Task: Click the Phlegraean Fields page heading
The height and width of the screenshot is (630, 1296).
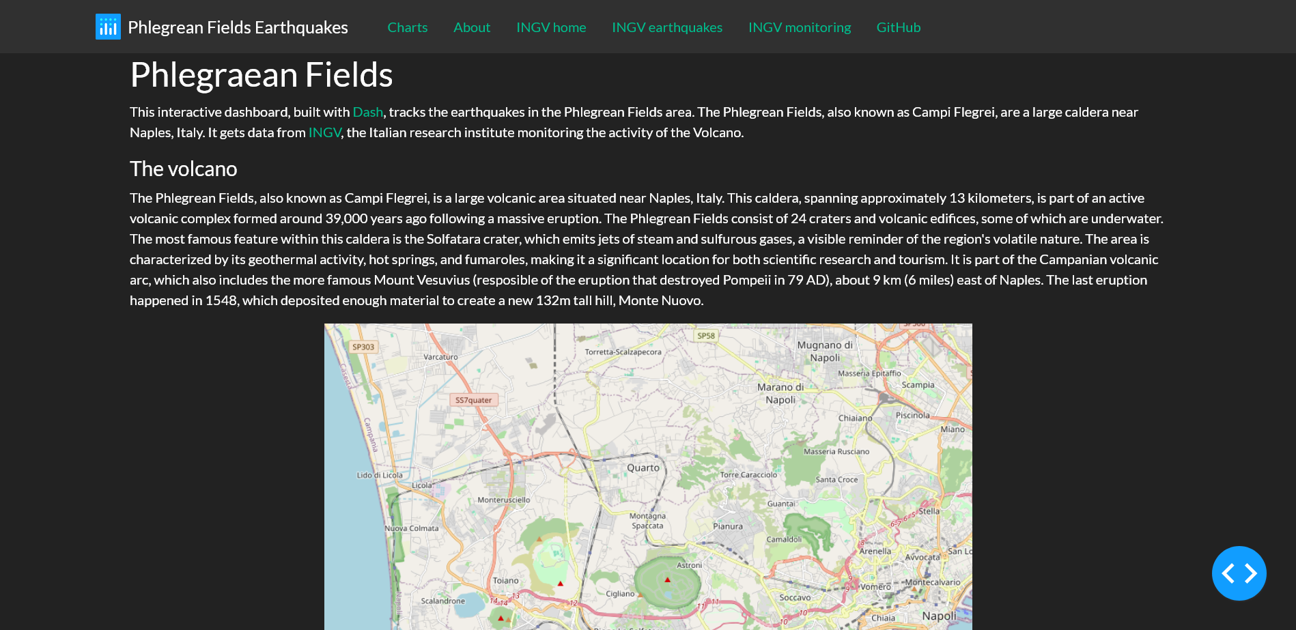Action: (262, 74)
